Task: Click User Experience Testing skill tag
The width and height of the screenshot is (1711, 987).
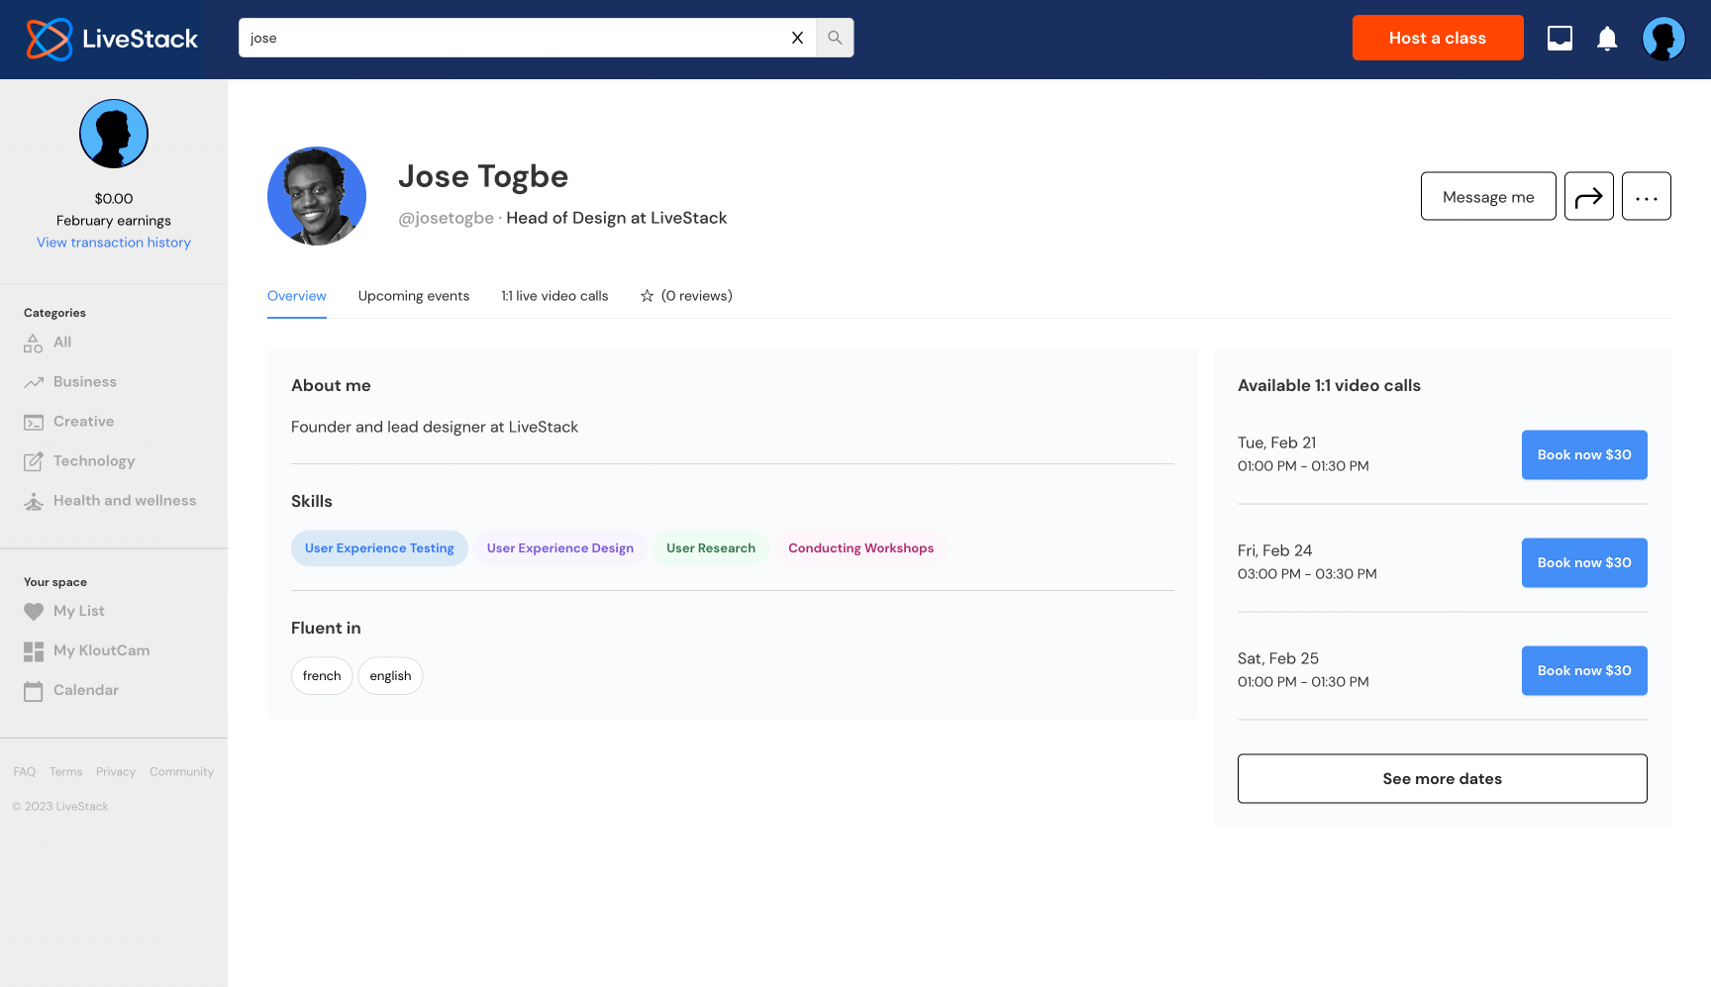Action: coord(379,548)
